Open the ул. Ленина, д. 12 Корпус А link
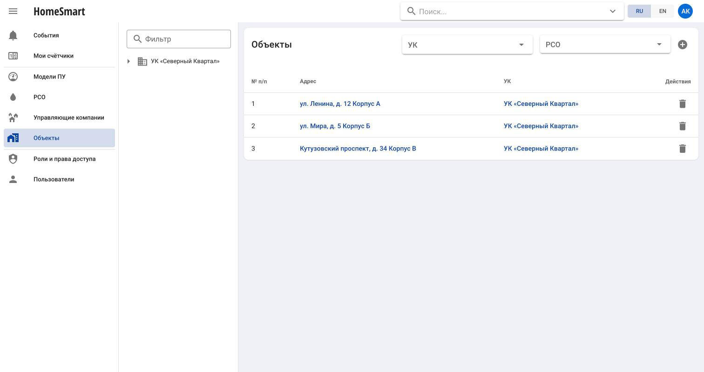 340,104
